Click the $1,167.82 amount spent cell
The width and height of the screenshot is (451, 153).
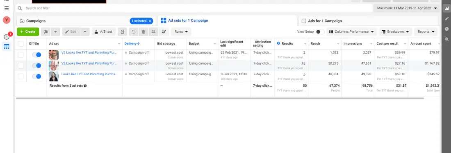point(432,63)
